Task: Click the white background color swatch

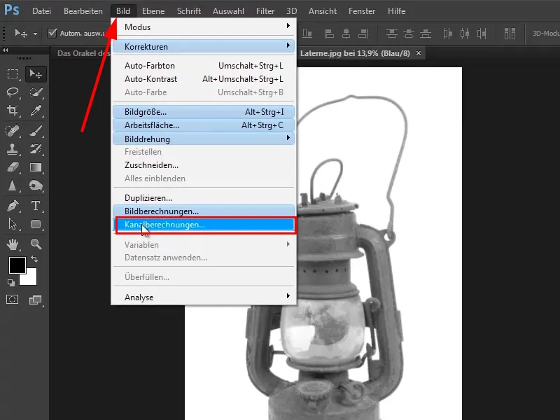Action: click(30, 278)
